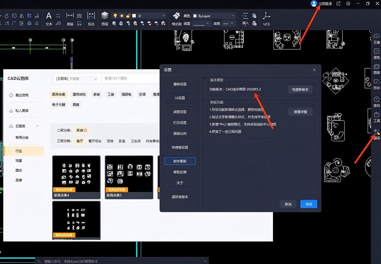Open the ByLayer color dropdown
This screenshot has height=264, width=381.
[x=233, y=16]
